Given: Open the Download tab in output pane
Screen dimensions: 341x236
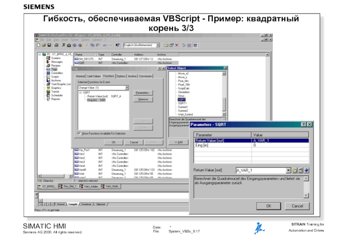Looking at the screenshot, I should tap(87, 204).
